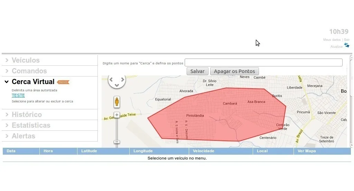Image resolution: width=354 pixels, height=191 pixels.
Task: Click the Salvar button
Action: click(x=197, y=71)
